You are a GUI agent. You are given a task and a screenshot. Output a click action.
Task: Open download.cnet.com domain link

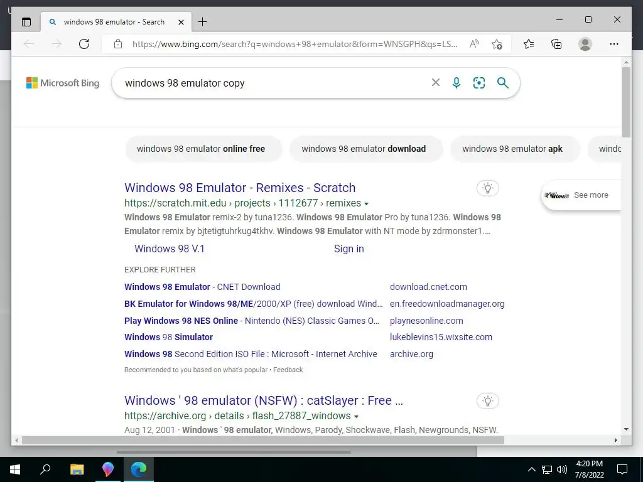point(428,287)
